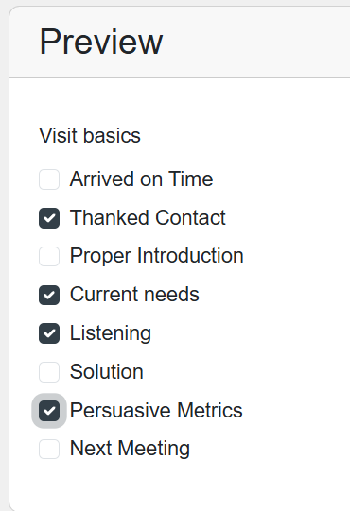350x511 pixels.
Task: Select the "Solution" label text
Action: coord(107,371)
